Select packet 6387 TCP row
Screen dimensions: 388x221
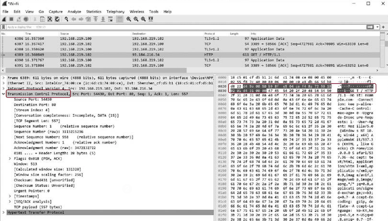pyautogui.click(x=190, y=44)
